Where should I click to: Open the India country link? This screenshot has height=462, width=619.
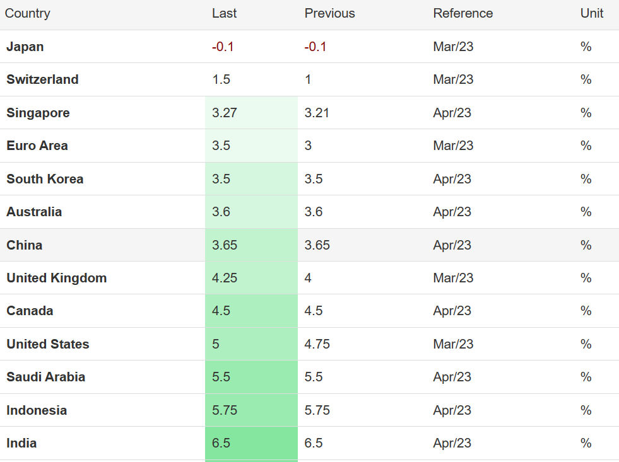[21, 443]
